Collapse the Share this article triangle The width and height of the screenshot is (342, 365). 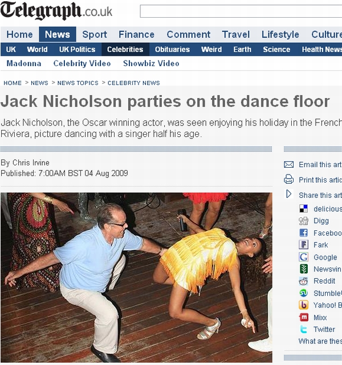pyautogui.click(x=289, y=194)
